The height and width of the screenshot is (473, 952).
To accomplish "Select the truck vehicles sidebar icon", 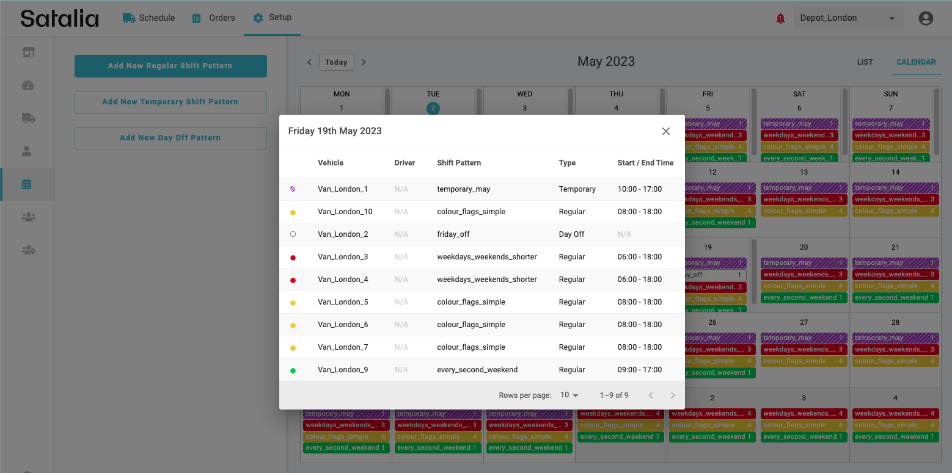I will click(27, 118).
